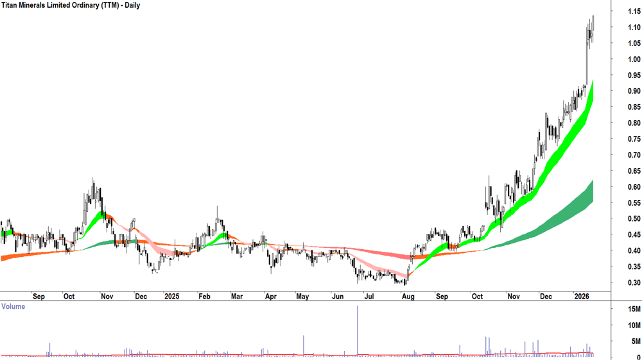Image resolution: width=642 pixels, height=360 pixels.
Task: Click the 0.70 price axis label
Action: 634,155
